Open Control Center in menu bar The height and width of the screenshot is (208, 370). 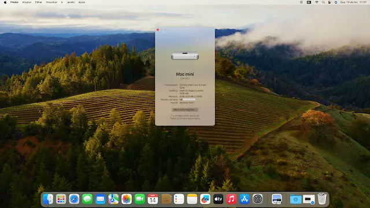(x=330, y=2)
